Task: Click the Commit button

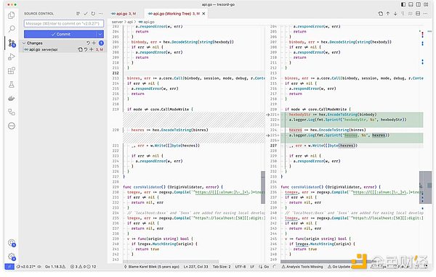Action: pyautogui.click(x=60, y=34)
